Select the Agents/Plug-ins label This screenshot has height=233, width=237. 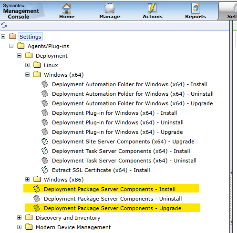click(49, 46)
